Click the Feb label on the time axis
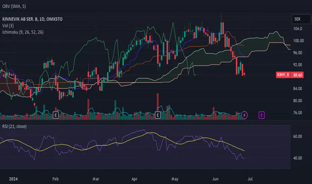This screenshot has width=312, height=184. (x=56, y=179)
